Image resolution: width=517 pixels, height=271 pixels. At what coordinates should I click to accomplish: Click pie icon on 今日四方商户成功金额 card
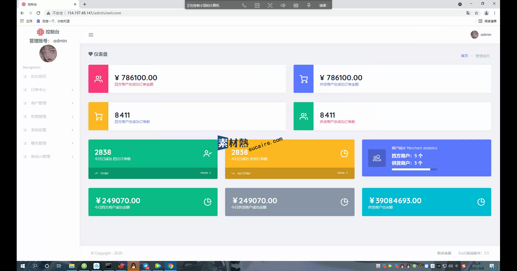pos(208,202)
